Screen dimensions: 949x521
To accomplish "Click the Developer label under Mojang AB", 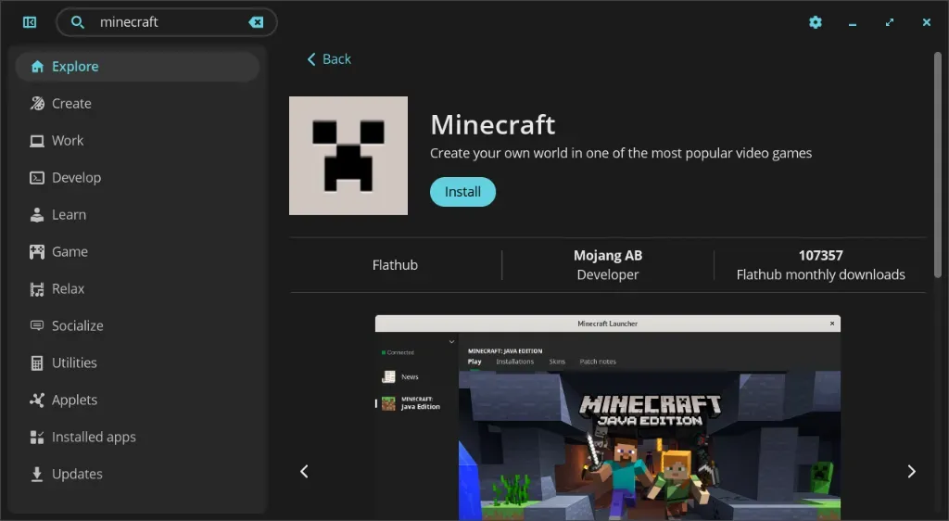I will pos(608,274).
